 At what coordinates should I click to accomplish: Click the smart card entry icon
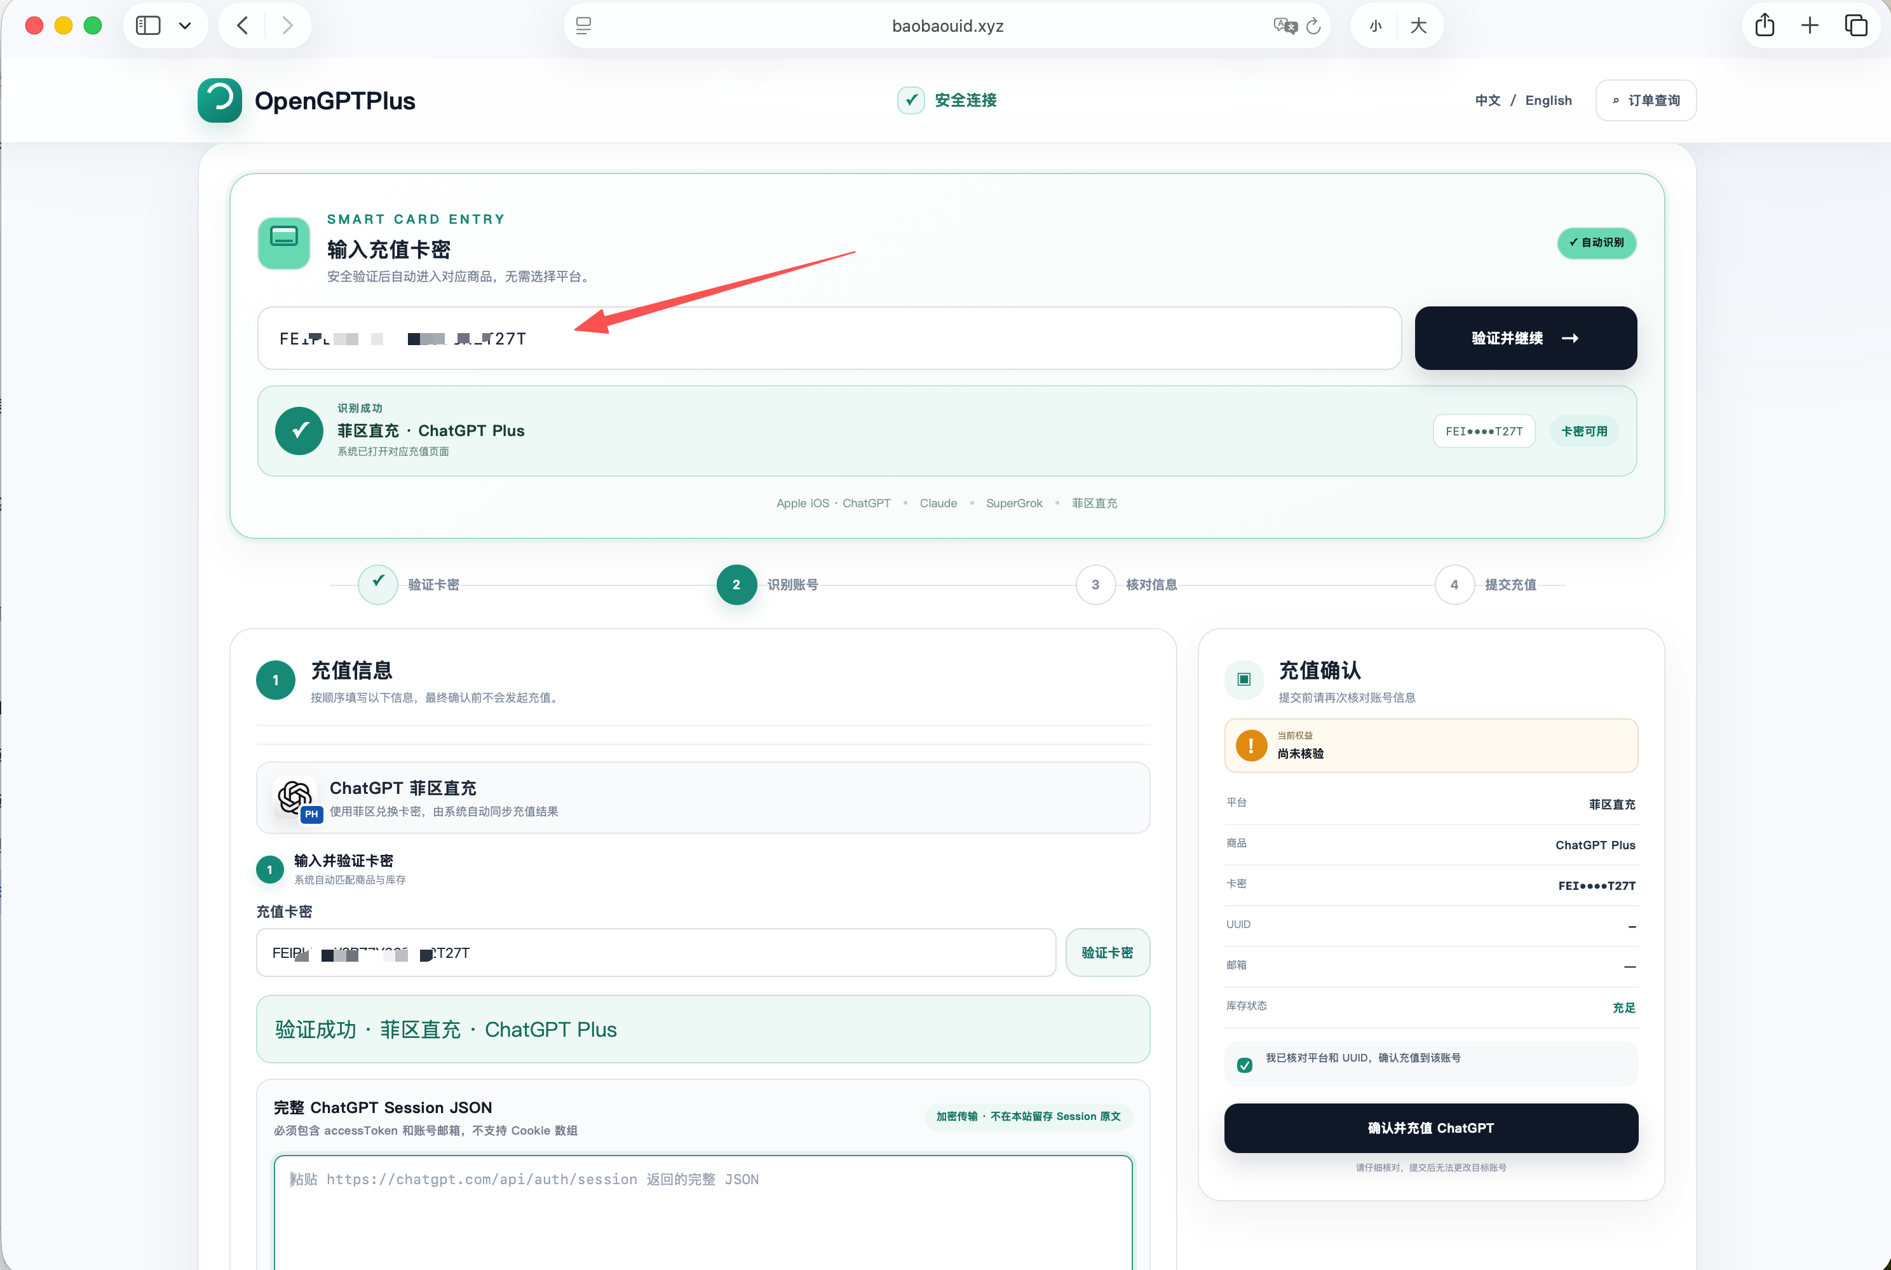click(x=283, y=243)
